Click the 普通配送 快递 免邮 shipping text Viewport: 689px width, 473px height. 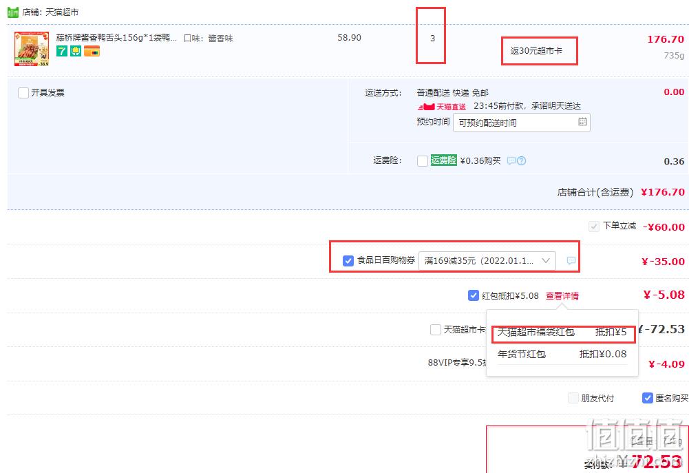click(x=453, y=93)
